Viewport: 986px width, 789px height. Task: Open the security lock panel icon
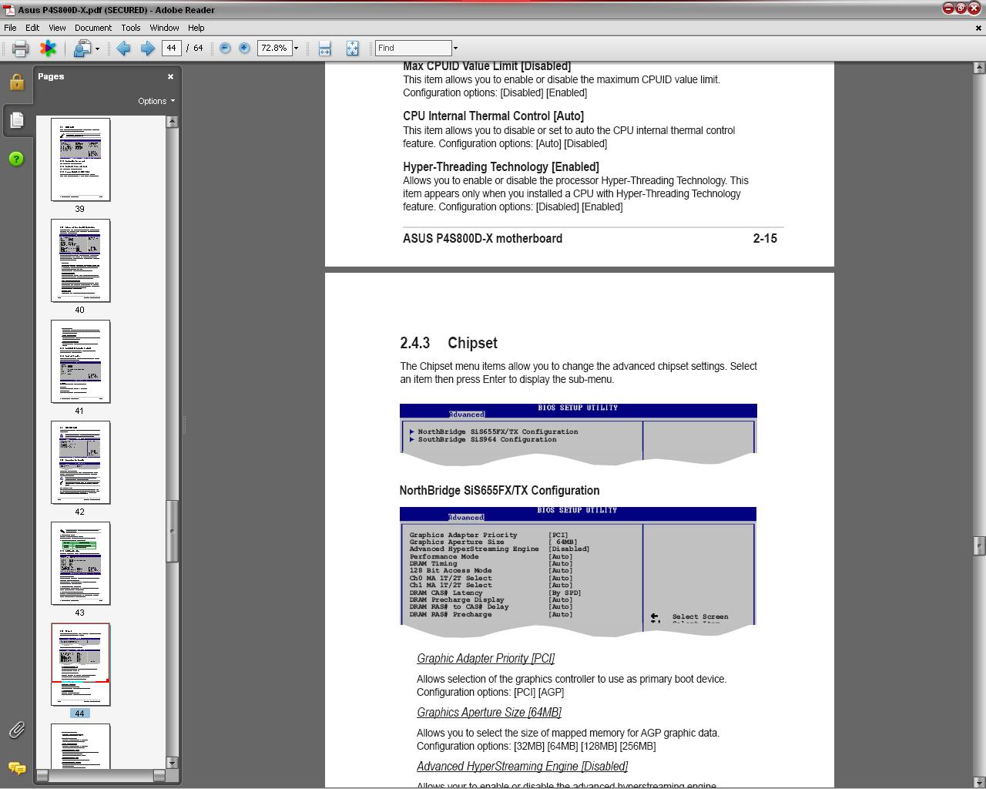pos(17,82)
